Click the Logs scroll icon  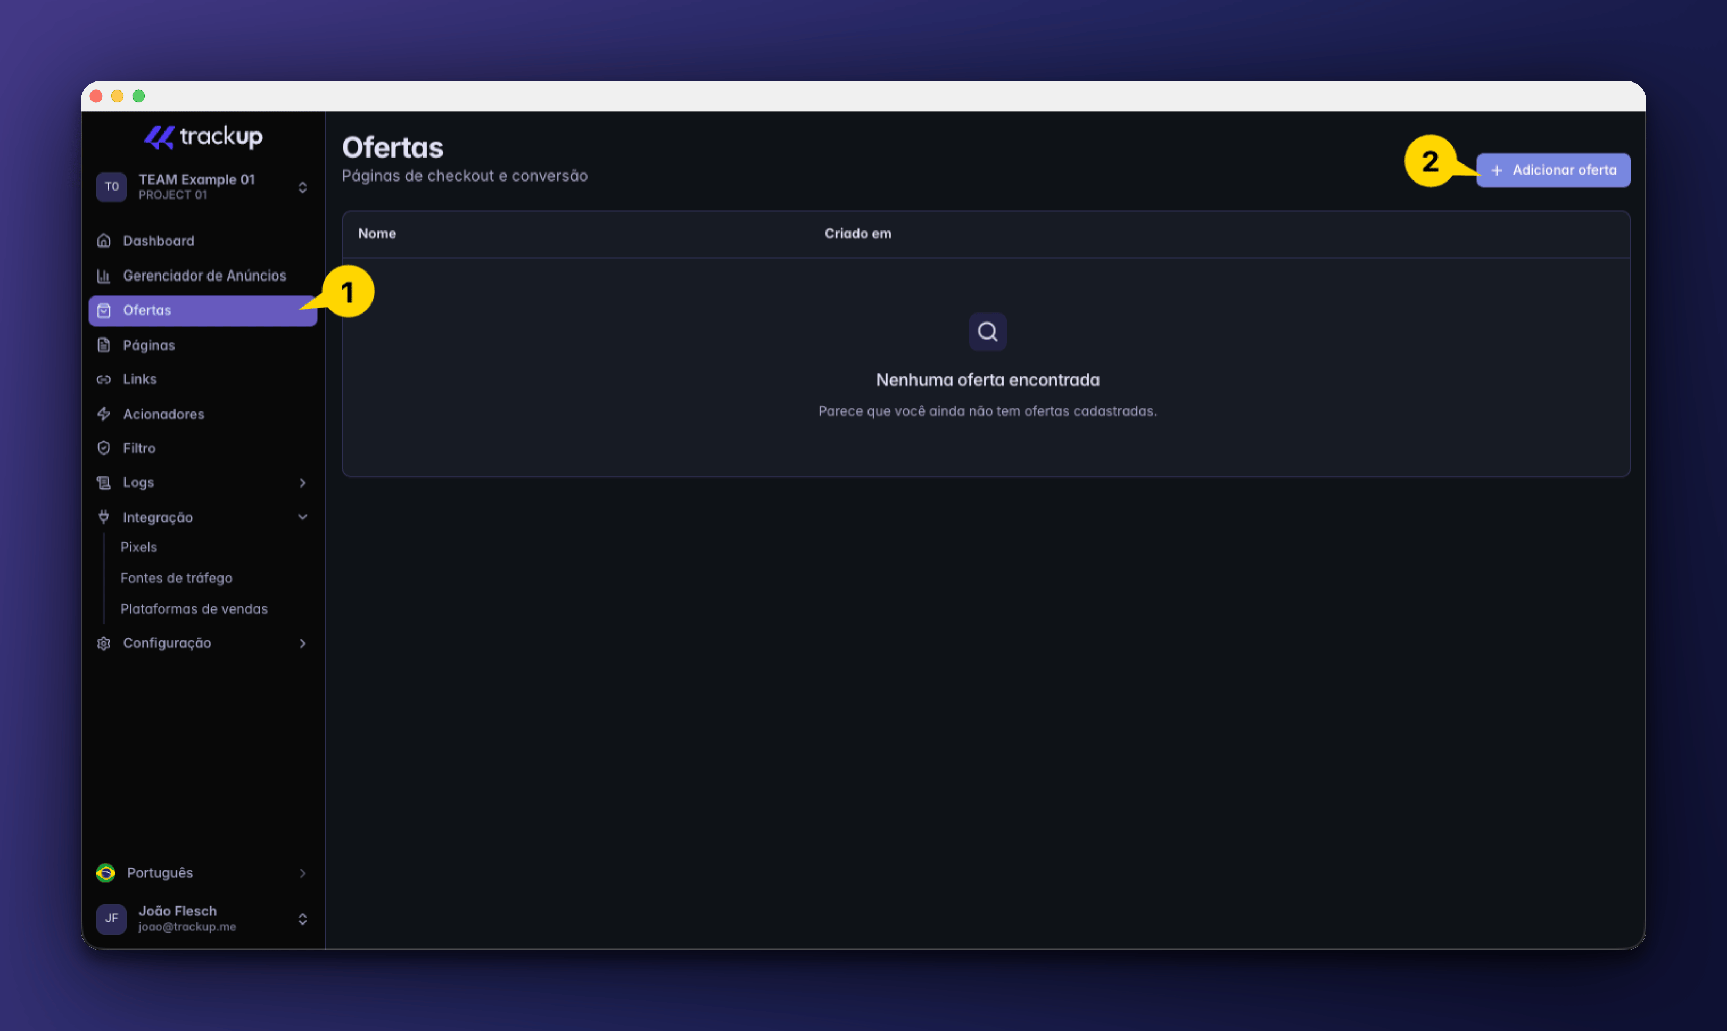(103, 483)
